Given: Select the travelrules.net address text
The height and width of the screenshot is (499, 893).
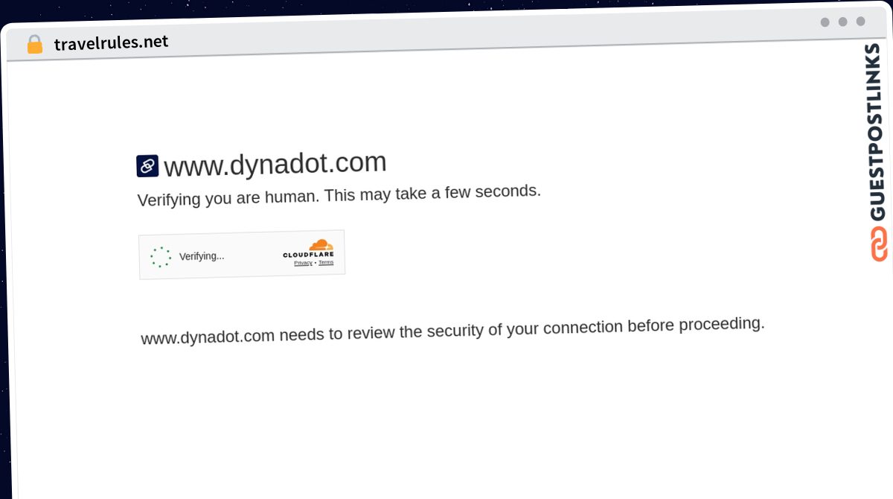Looking at the screenshot, I should [x=111, y=42].
